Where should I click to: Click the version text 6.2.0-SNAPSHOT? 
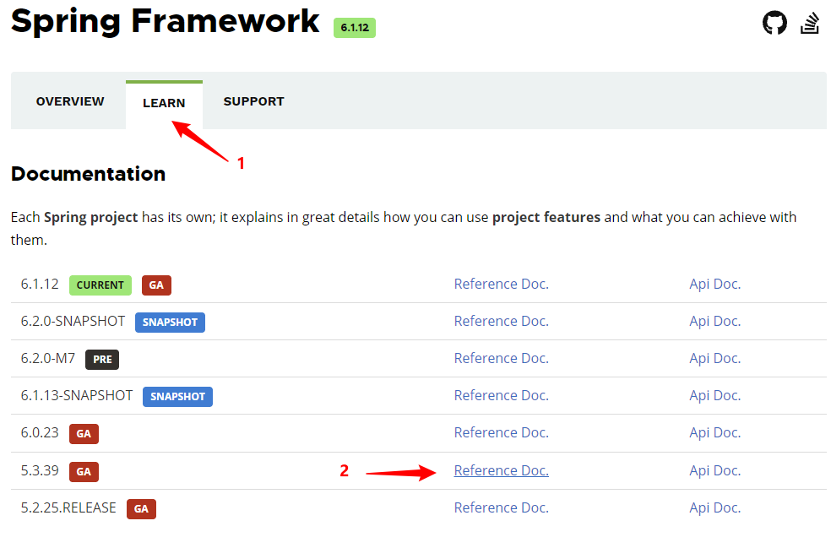(73, 321)
